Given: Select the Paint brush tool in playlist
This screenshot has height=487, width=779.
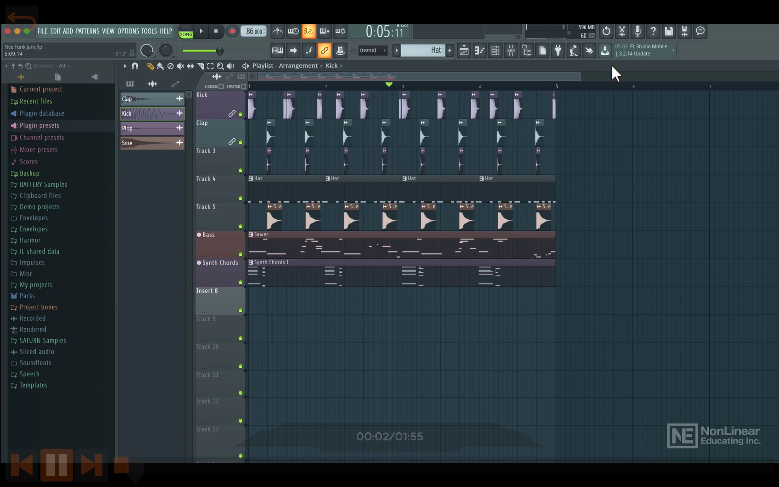Looking at the screenshot, I should point(160,66).
